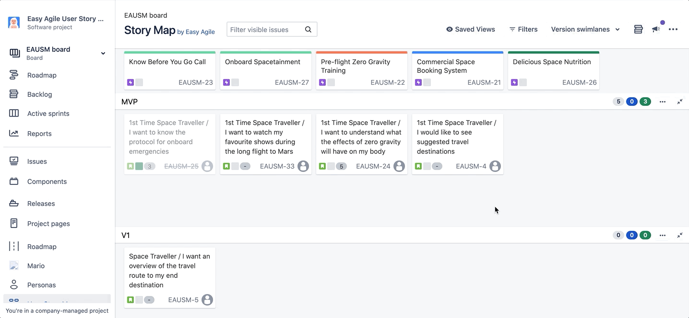Click assignee avatar on EAUSM-33 card
The image size is (689, 318).
coord(303,166)
